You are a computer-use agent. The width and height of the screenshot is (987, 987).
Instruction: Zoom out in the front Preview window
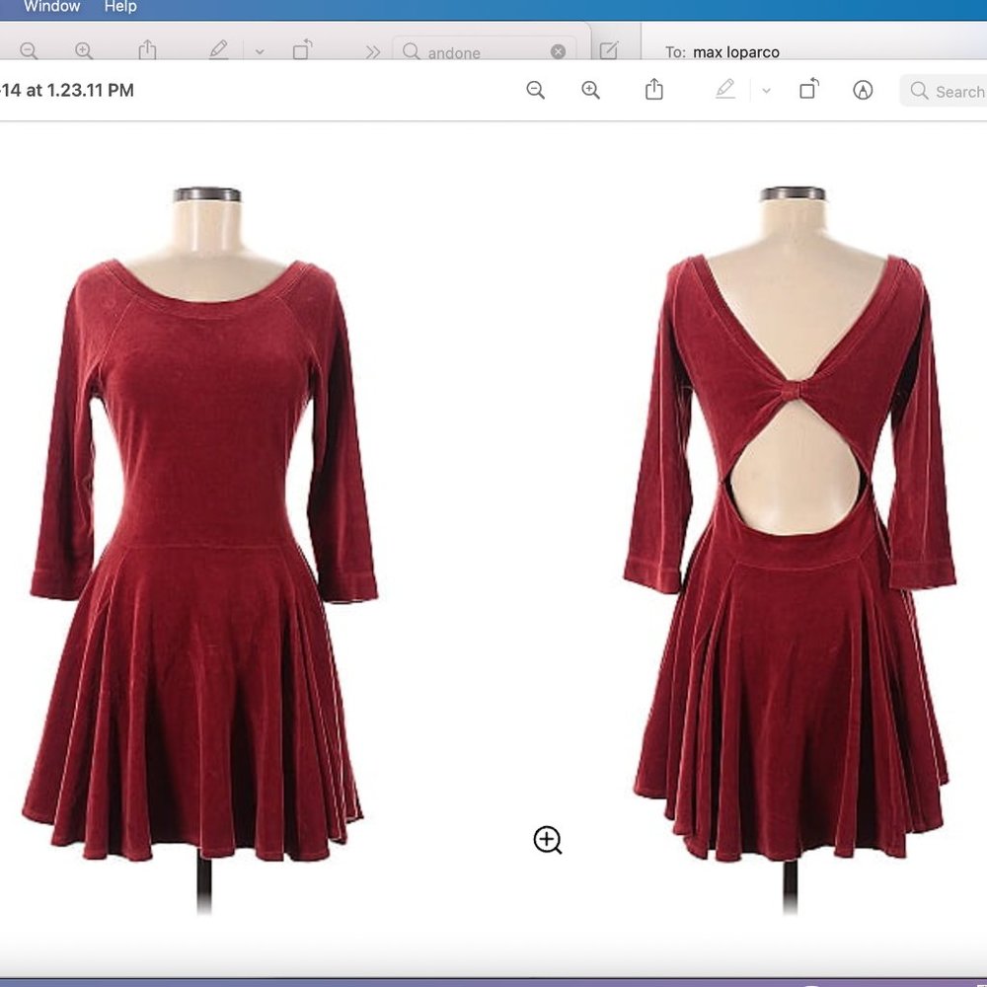(x=536, y=90)
